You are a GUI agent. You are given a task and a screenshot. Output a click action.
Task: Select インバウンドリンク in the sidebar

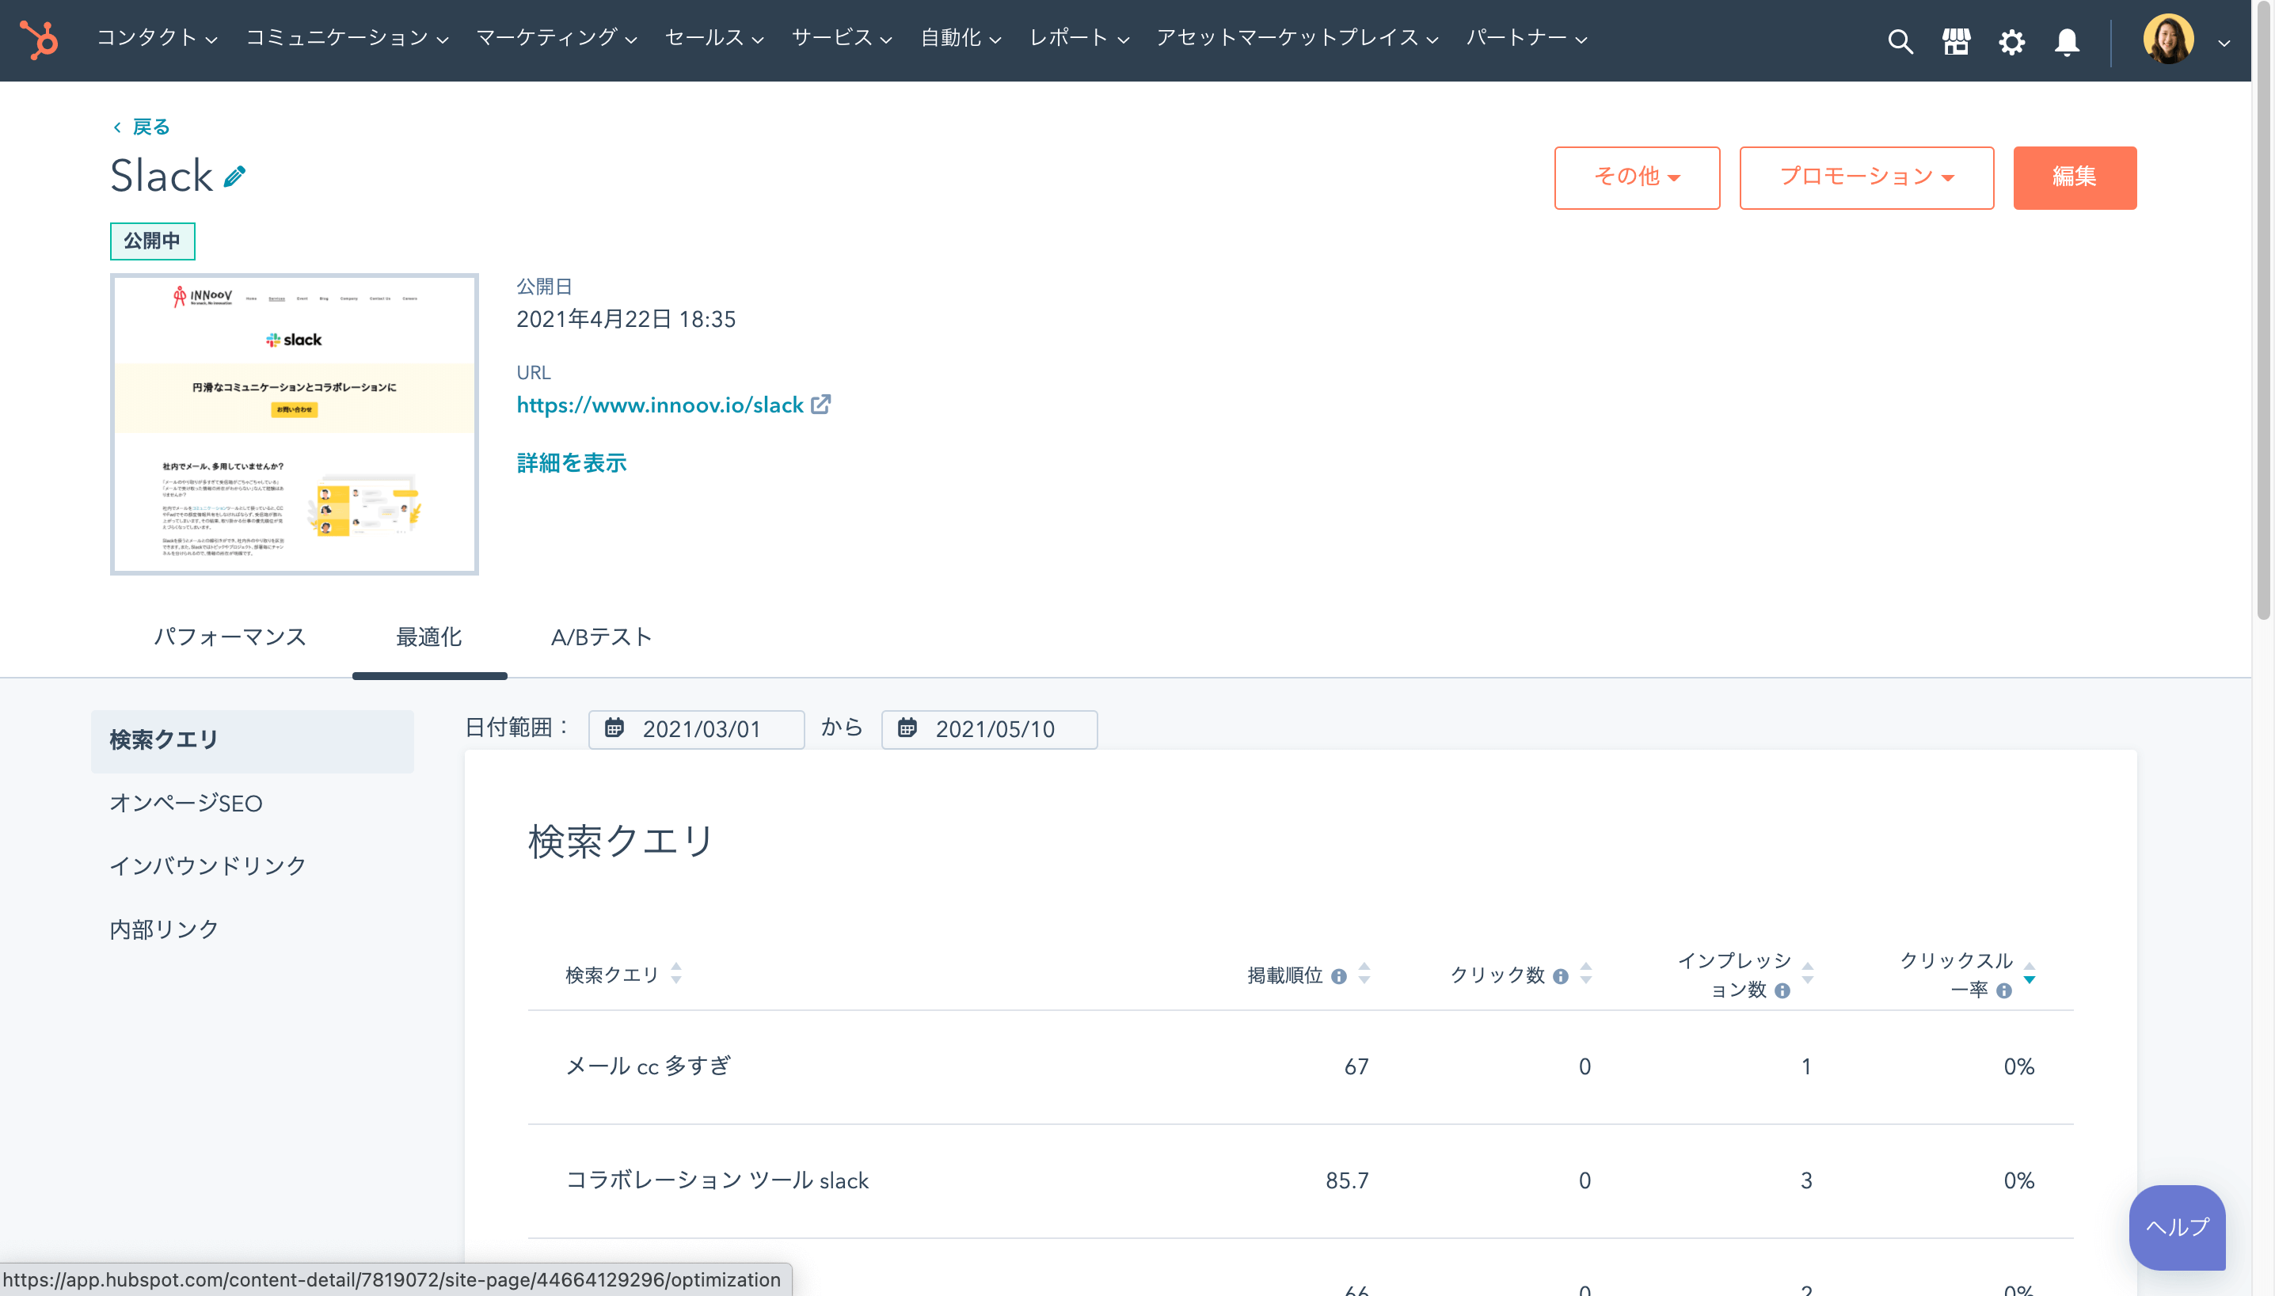coord(208,865)
